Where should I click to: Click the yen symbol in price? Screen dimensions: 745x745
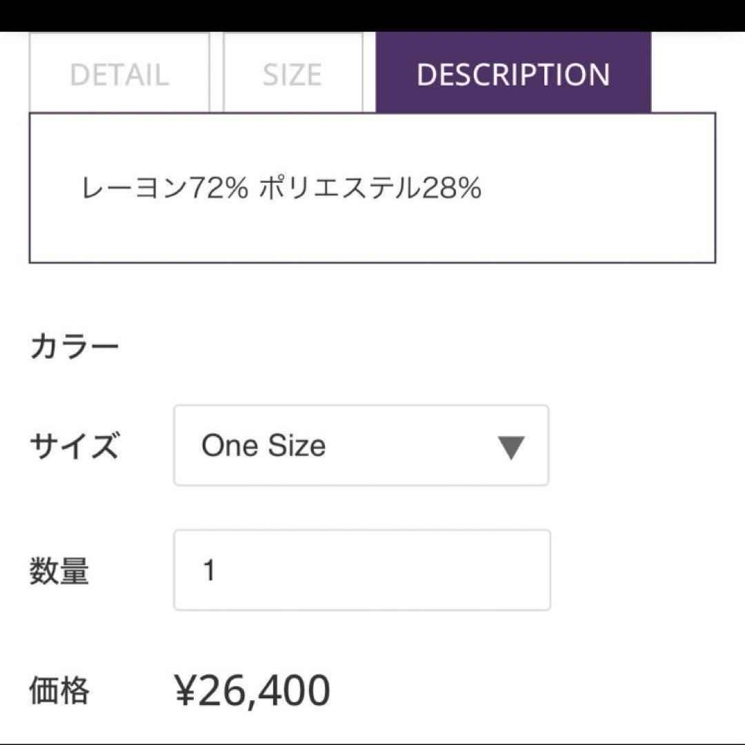(x=185, y=691)
